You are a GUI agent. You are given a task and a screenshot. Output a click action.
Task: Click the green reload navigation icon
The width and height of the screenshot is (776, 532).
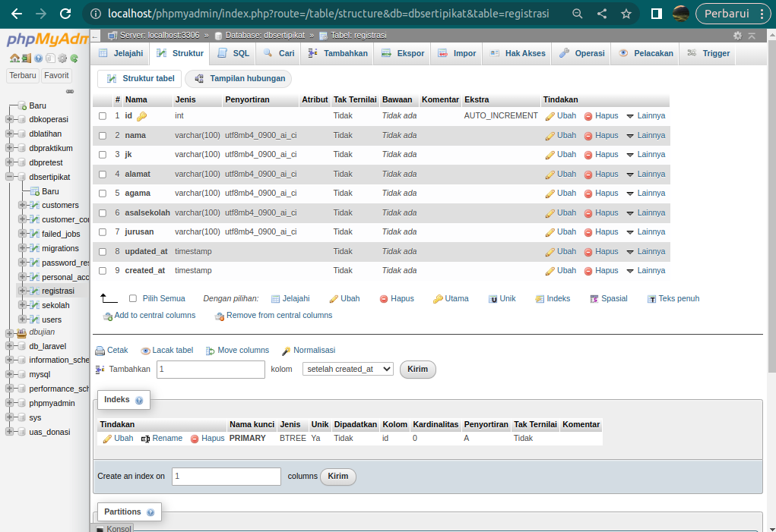coord(74,58)
